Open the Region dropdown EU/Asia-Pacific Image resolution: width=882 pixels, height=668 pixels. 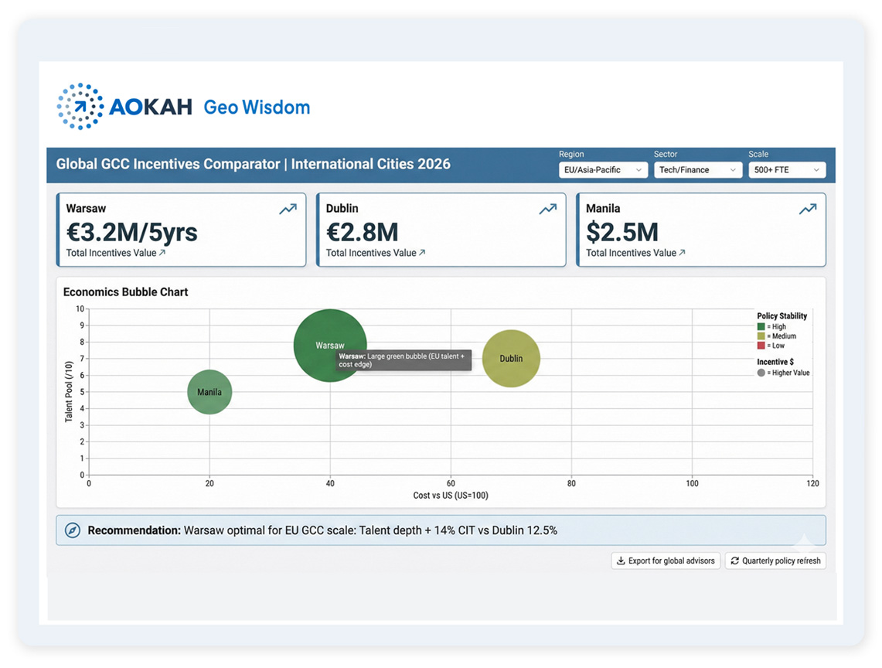[603, 170]
